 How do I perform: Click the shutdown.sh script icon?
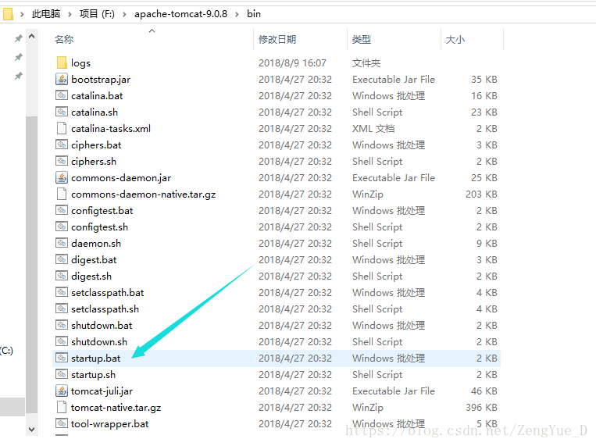tap(62, 341)
